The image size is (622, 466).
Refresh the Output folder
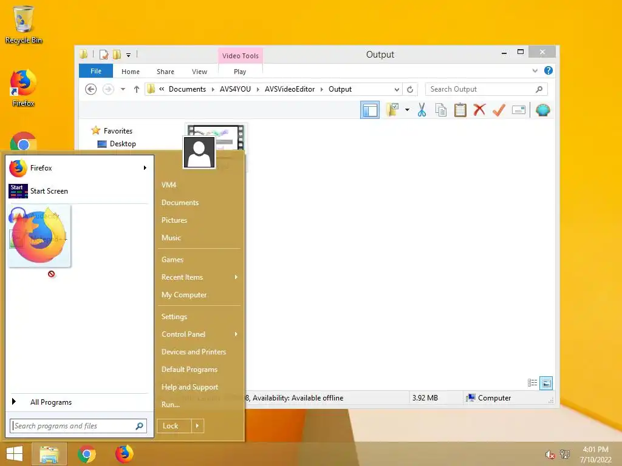tap(410, 89)
